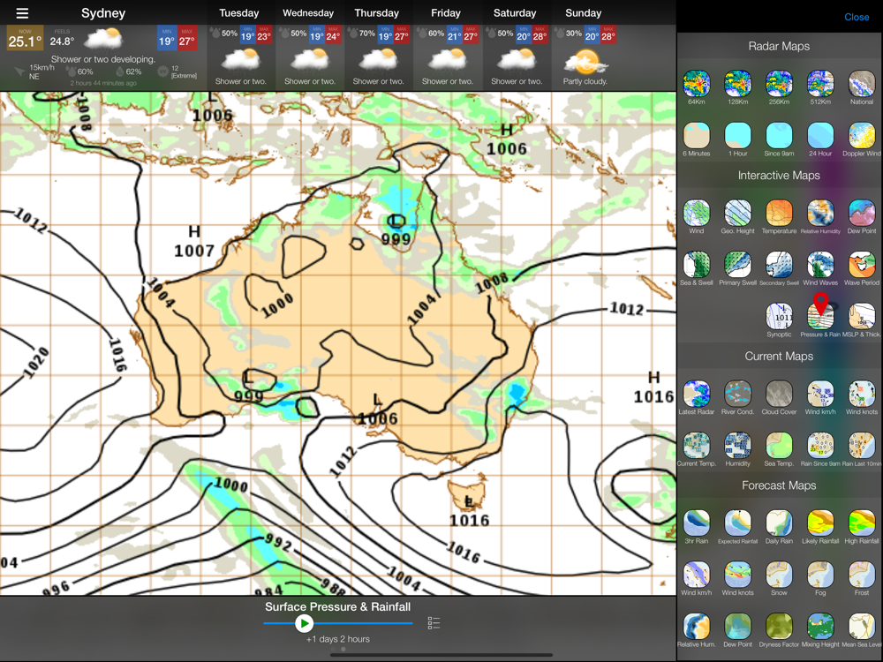
Task: Open the Wave Period map
Action: [x=862, y=265]
